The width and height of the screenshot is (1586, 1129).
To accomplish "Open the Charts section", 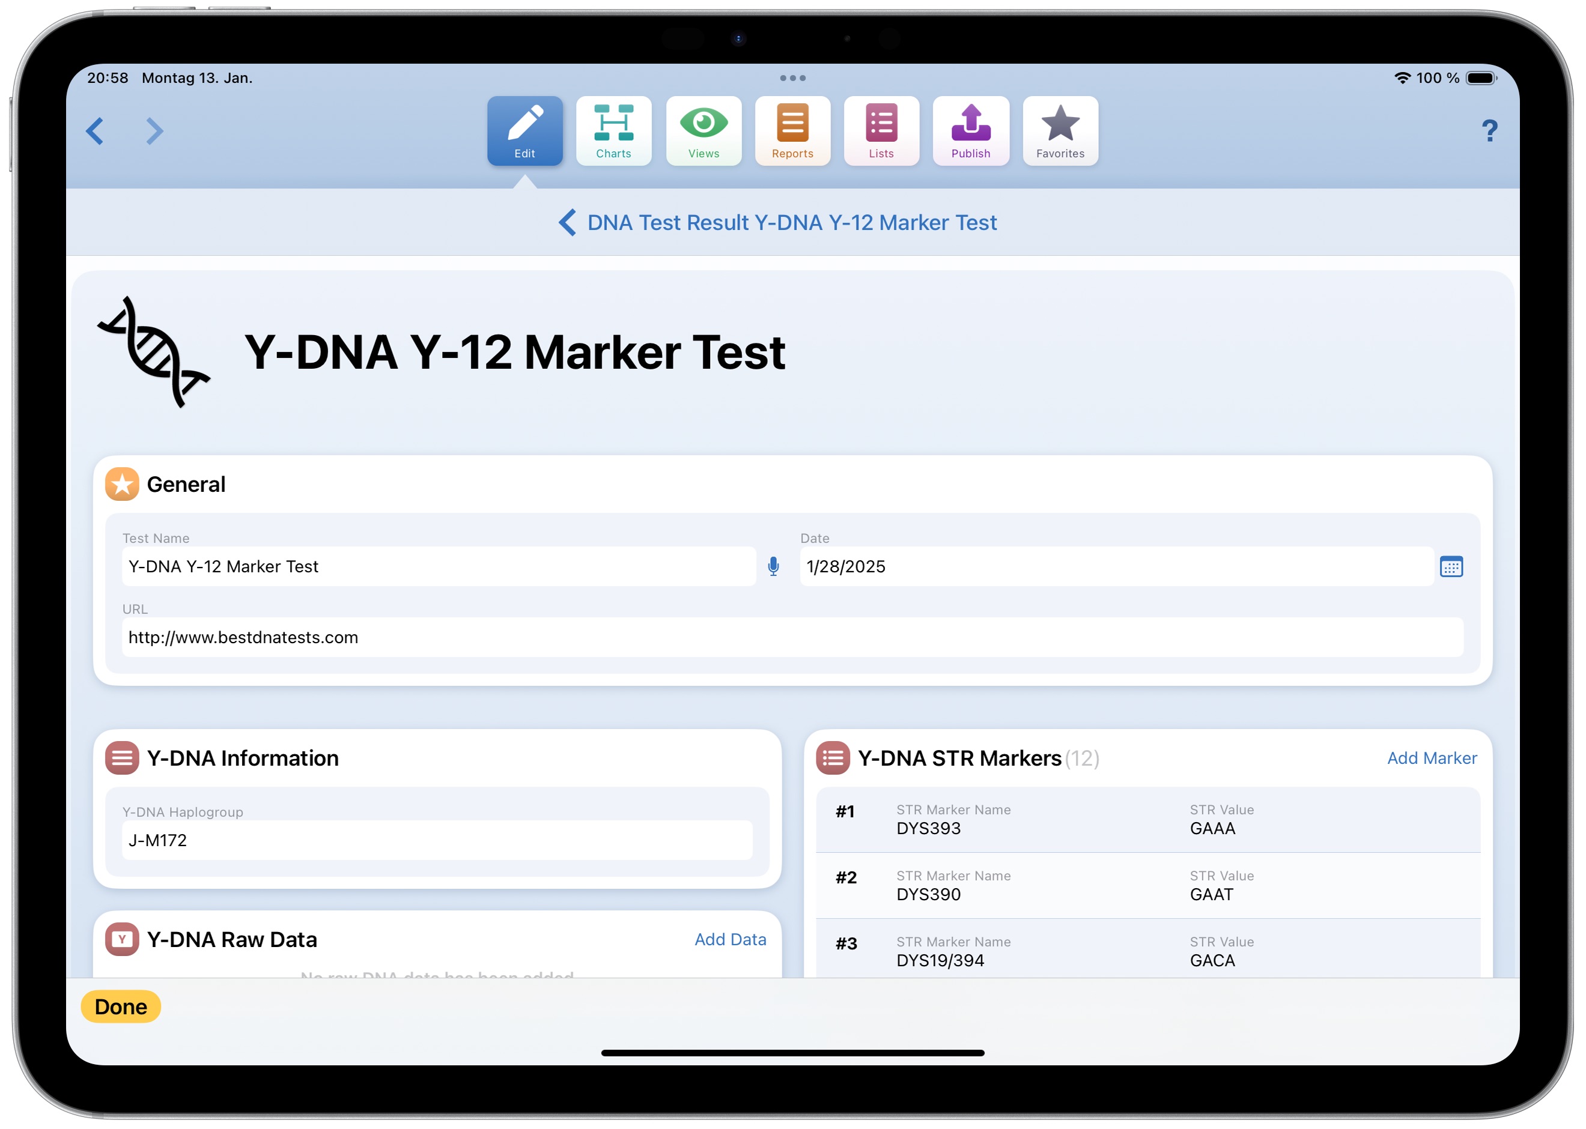I will (x=613, y=131).
